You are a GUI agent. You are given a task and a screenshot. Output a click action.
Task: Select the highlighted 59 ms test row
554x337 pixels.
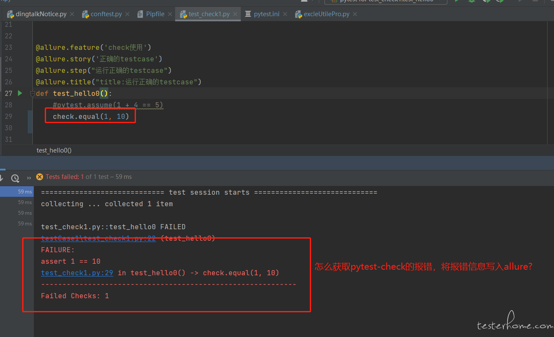click(x=17, y=192)
